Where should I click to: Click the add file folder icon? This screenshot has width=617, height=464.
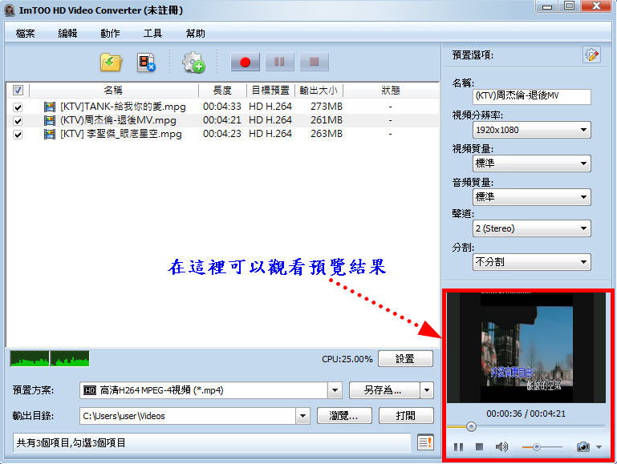point(110,62)
